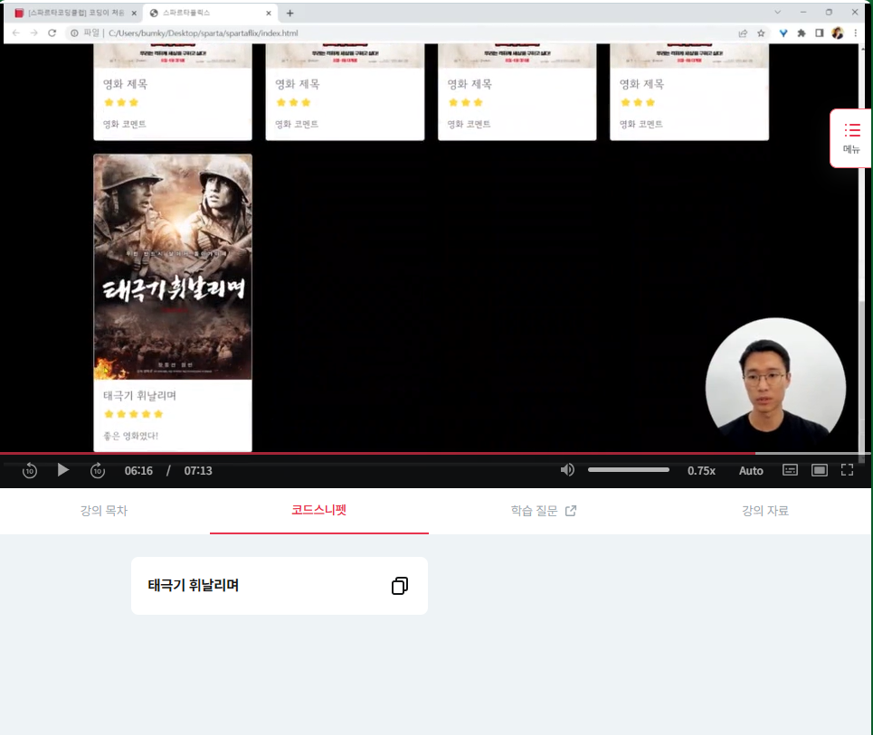Close the 스파르타코딩클럽 browser tab
Viewport: 873px width, 735px height.
click(x=134, y=13)
